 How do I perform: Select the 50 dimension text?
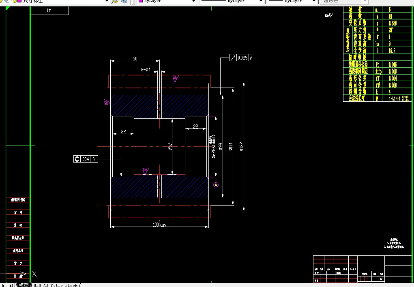click(x=135, y=58)
